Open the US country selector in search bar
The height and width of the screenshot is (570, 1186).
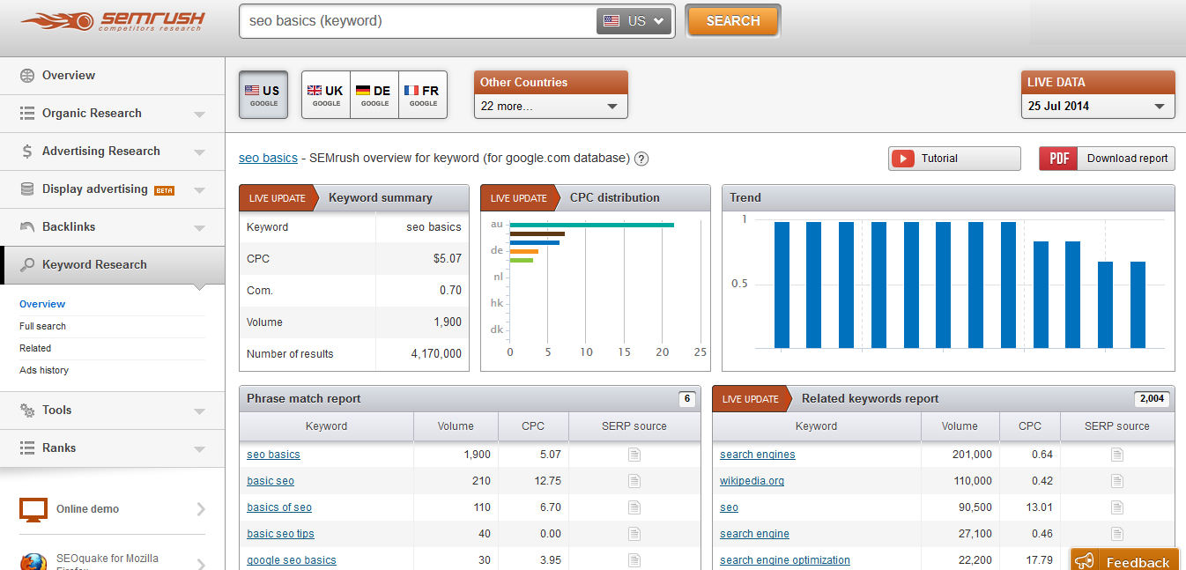(634, 21)
